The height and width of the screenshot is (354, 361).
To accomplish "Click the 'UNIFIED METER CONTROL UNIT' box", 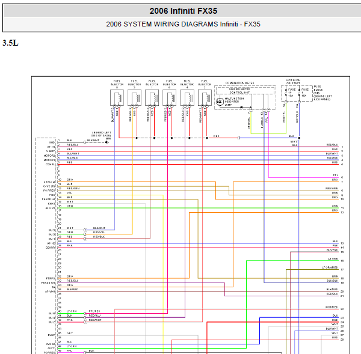I will 245,91.
